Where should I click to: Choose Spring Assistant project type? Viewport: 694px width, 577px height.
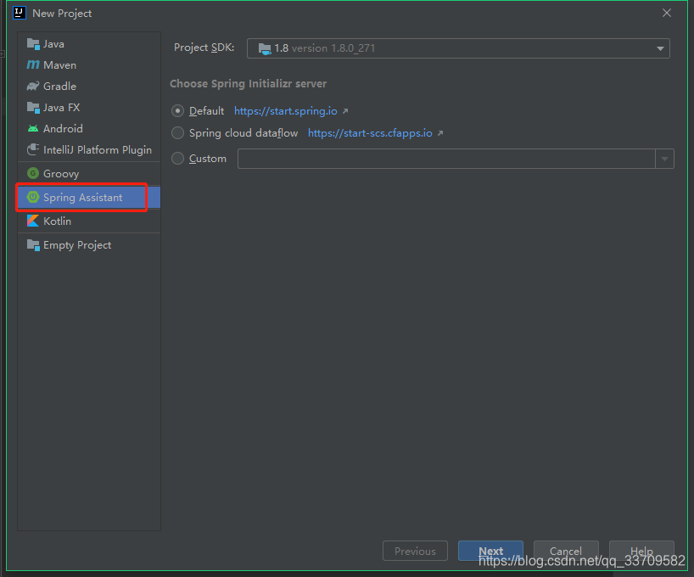89,198
